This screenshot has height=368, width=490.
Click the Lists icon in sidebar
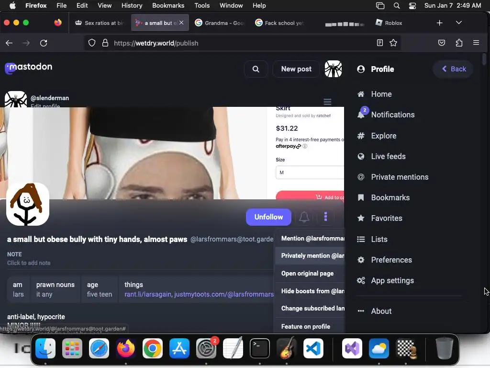click(361, 240)
